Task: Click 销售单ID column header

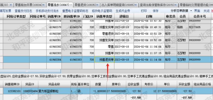Action: coord(54,16)
